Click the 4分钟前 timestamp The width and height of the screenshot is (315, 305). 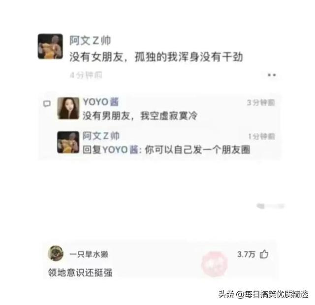(x=86, y=75)
